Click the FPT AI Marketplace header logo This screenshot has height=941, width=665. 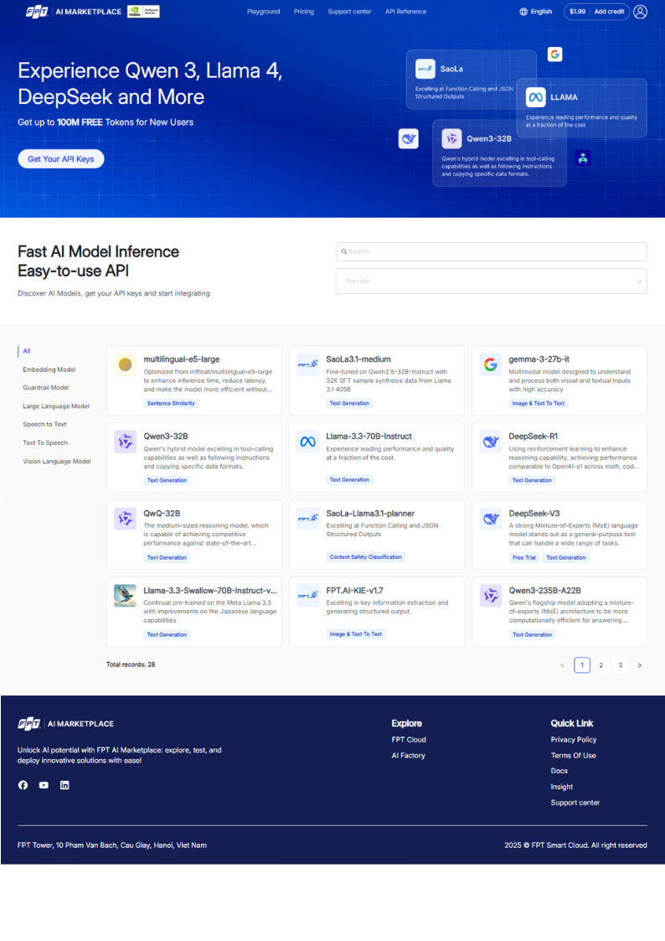point(74,12)
